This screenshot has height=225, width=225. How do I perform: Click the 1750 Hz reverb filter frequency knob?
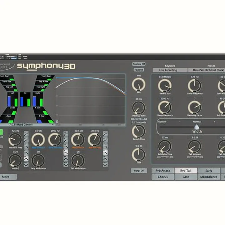coord(94,140)
